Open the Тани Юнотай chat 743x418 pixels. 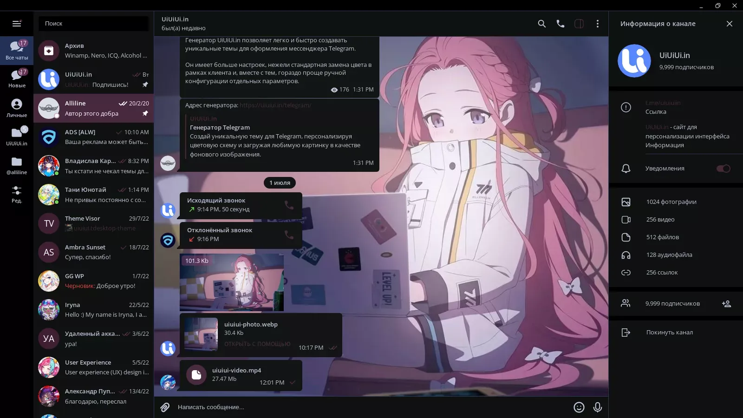pyautogui.click(x=93, y=195)
